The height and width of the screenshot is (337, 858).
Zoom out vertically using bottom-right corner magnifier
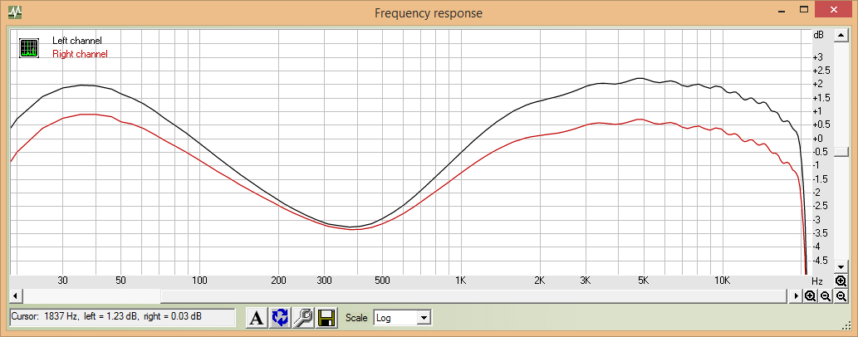pyautogui.click(x=841, y=296)
